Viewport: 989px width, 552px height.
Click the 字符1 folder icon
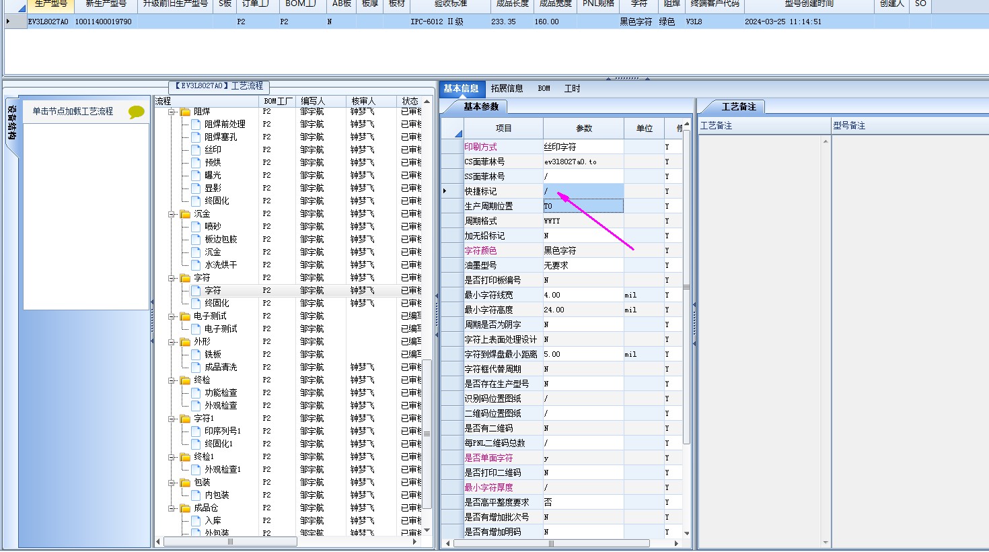click(x=186, y=419)
